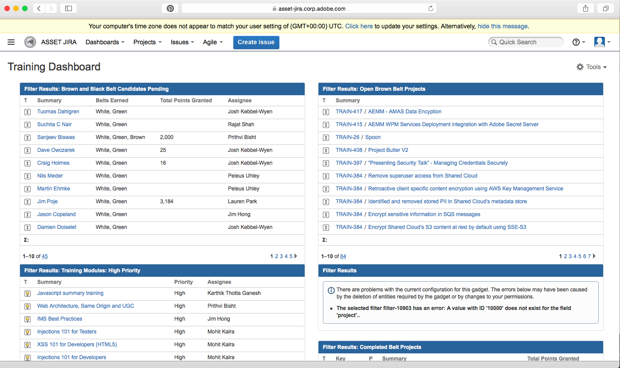Open 'Web Architecture, Same Origin and UGC' link
Viewport: 620px width, 368px height.
coord(86,306)
